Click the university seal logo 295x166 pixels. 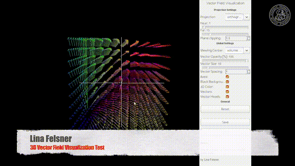pos(280,15)
